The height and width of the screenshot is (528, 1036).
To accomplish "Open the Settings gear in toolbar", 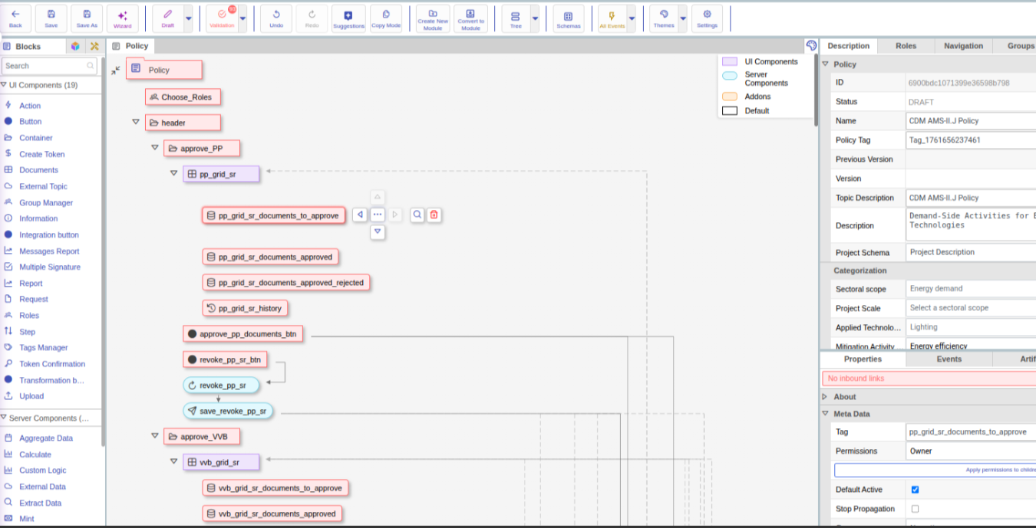I will click(707, 18).
